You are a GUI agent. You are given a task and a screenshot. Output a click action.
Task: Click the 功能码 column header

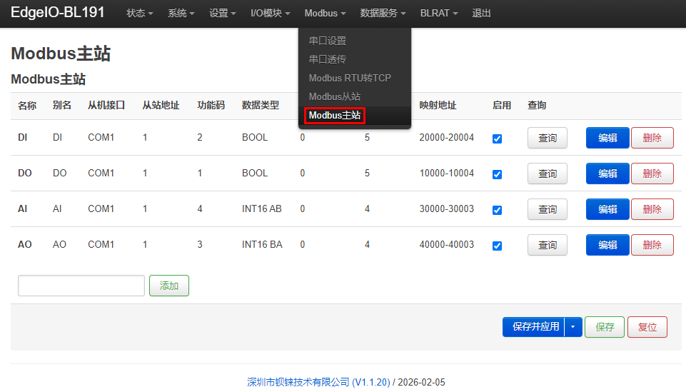(211, 105)
